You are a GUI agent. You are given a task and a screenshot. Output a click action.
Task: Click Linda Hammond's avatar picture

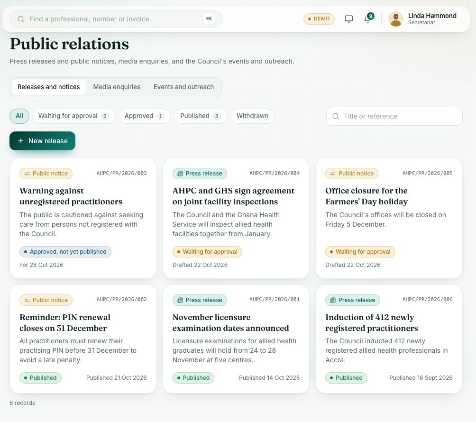[395, 19]
